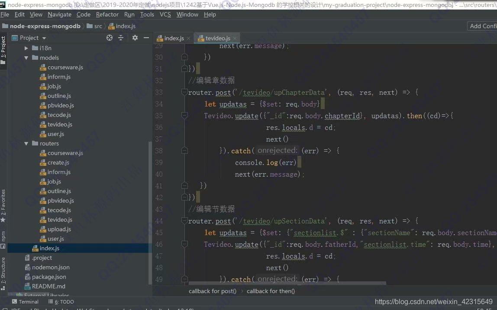Toggle the 1: Project tool window strip
Screen dimensions: 497x310
3,50
